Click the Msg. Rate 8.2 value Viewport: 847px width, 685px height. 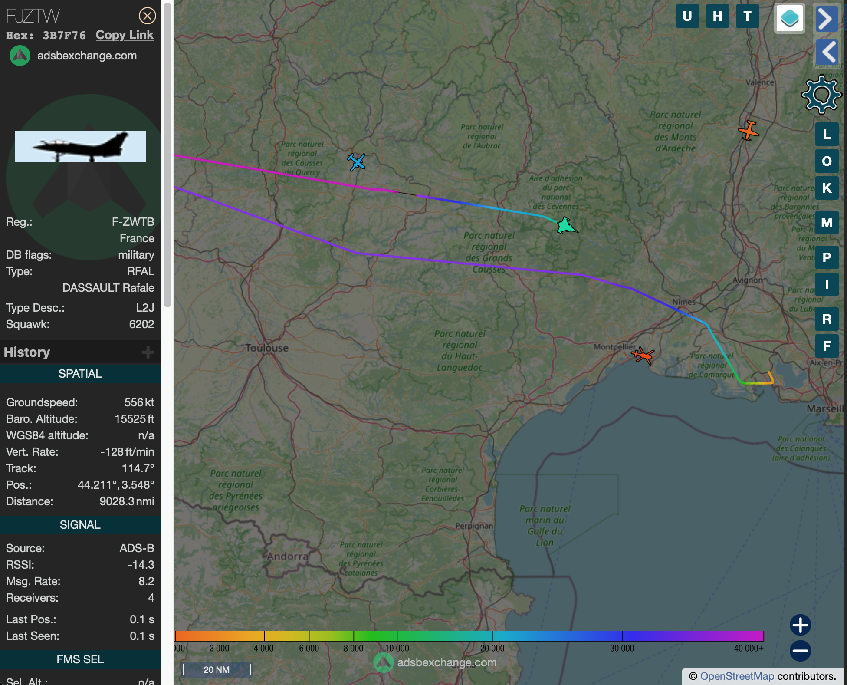point(146,581)
